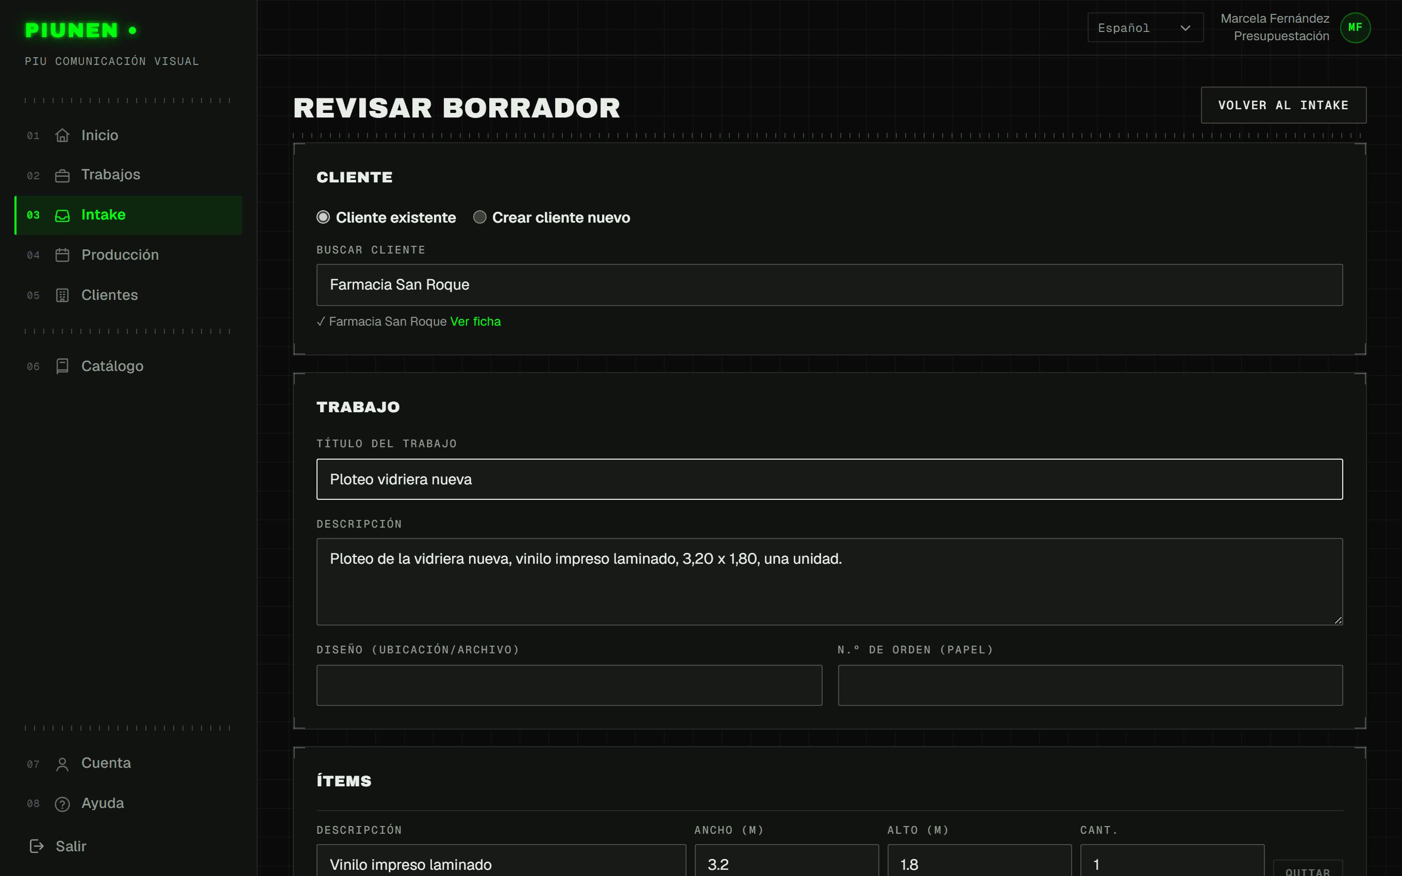Viewport: 1402px width, 876px height.
Task: Click the Alto field showing 1.8
Action: pyautogui.click(x=979, y=862)
